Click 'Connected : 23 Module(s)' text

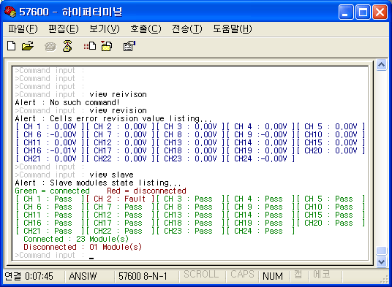click(x=76, y=239)
